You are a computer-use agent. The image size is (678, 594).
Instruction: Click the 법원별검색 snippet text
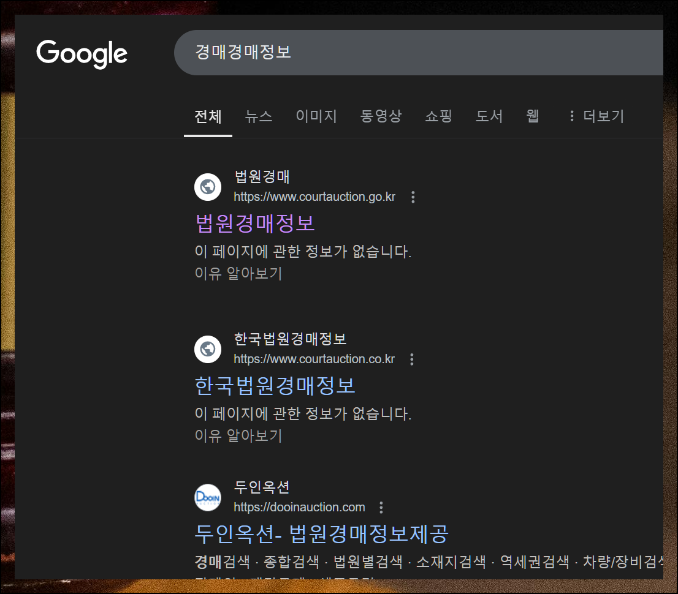coord(368,562)
